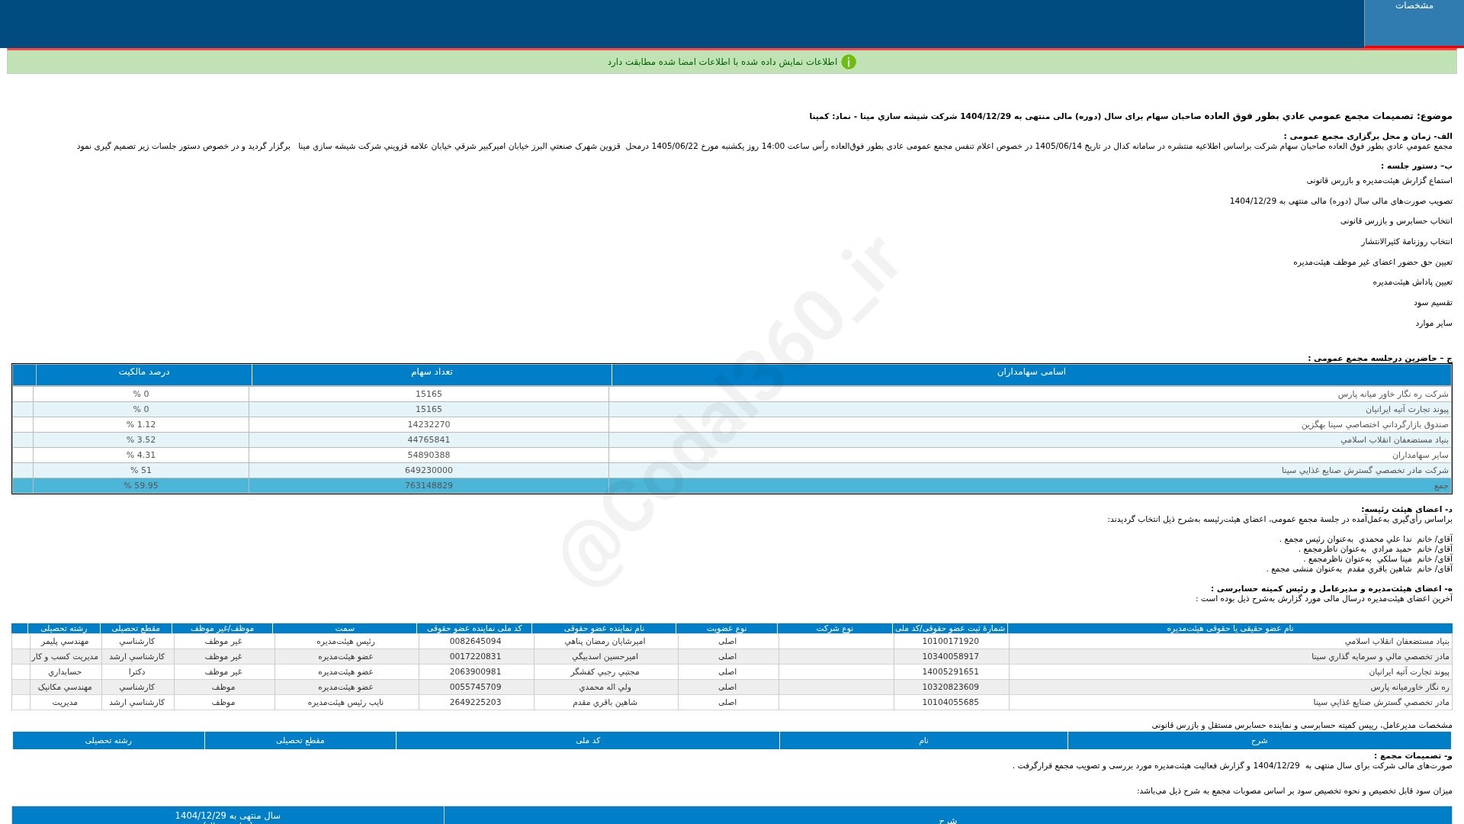The image size is (1464, 824).
Task: Click national code 2649225203
Action: point(475,703)
